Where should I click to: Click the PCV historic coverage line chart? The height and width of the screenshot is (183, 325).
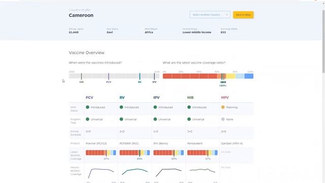coord(101,173)
